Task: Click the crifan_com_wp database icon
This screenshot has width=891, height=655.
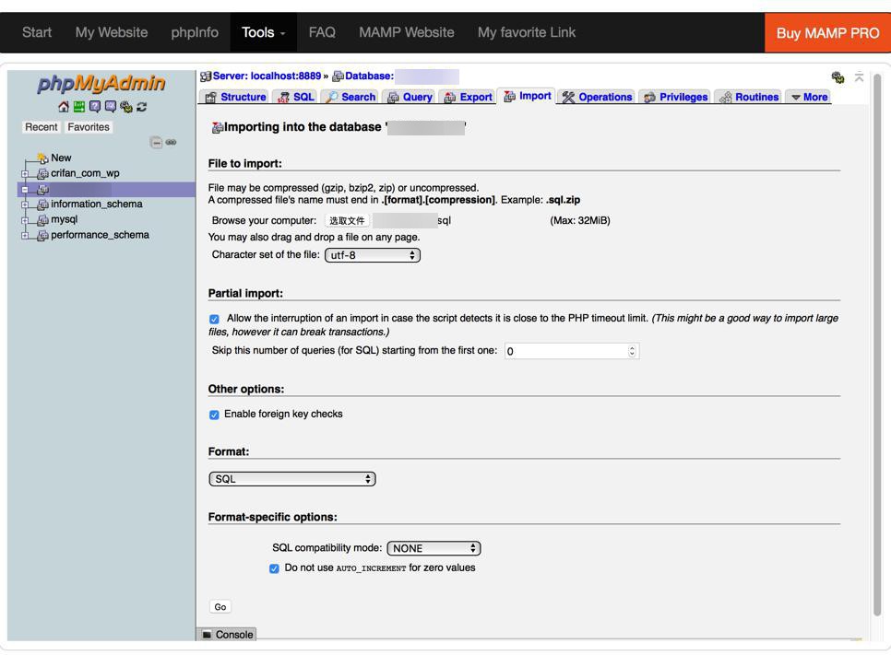Action: (42, 174)
